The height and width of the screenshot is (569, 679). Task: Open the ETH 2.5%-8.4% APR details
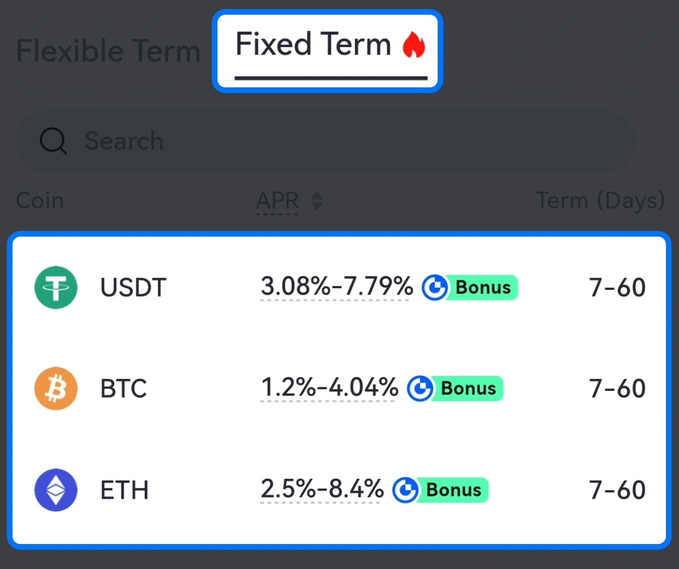[322, 490]
